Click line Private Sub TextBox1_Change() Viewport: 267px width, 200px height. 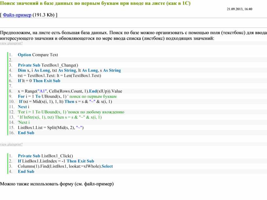click(48, 65)
